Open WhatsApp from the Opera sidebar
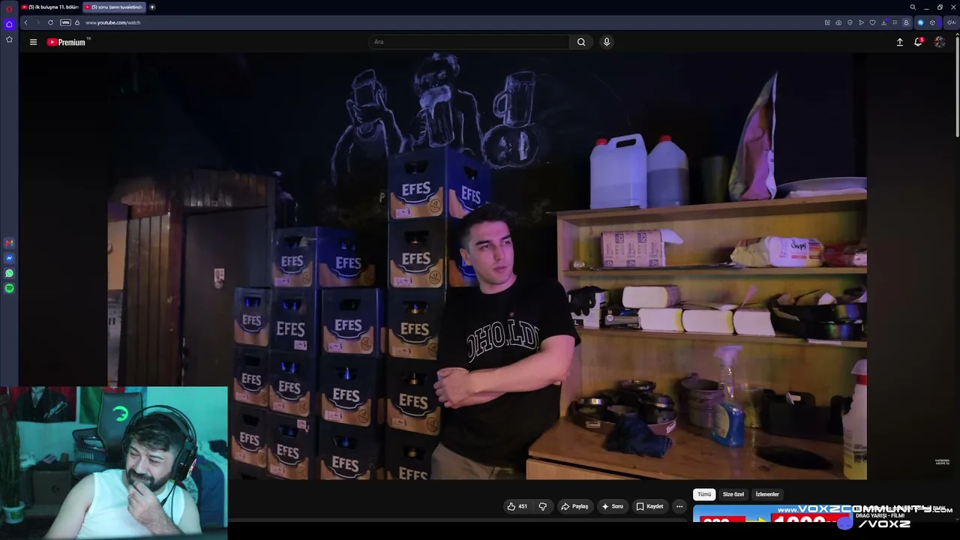 9,273
